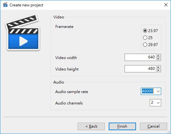
Task: Go to the previous step with Back
Action: click(91, 126)
